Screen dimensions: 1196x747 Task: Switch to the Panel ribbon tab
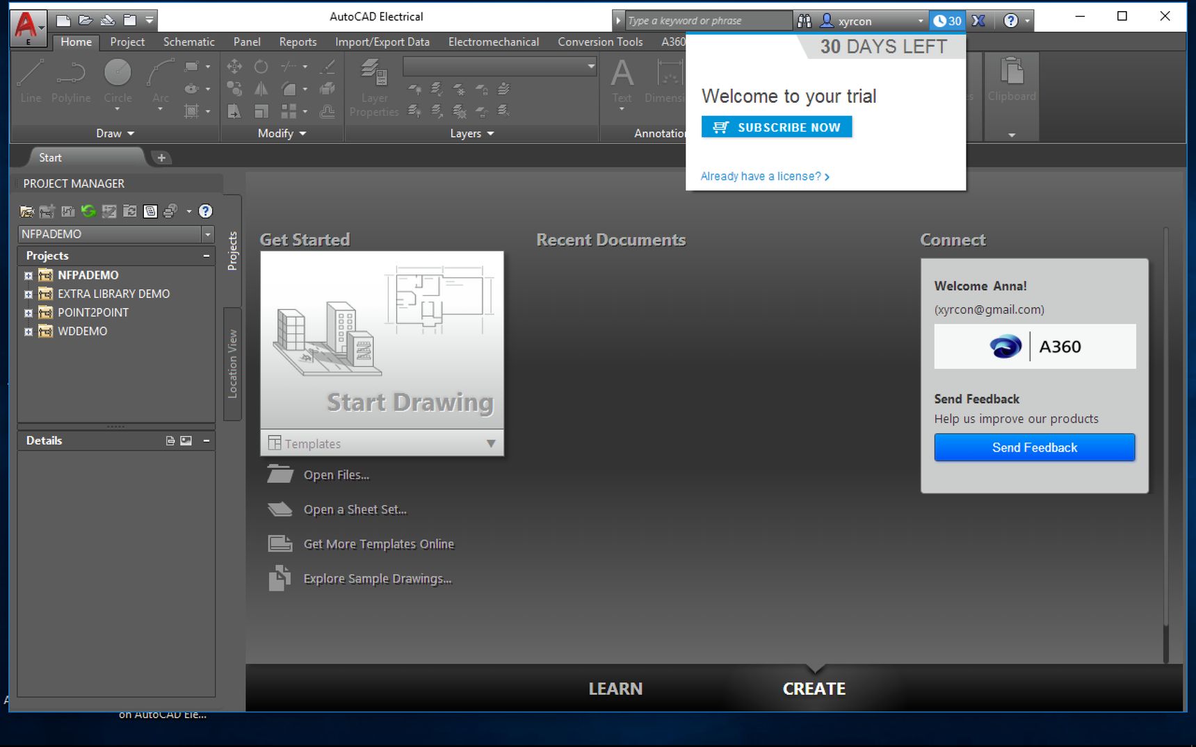tap(247, 42)
